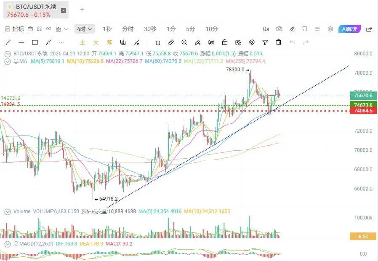This screenshot has width=378, height=261.
Task: Click the MA(10):75226.5 label
Action: 85,61
